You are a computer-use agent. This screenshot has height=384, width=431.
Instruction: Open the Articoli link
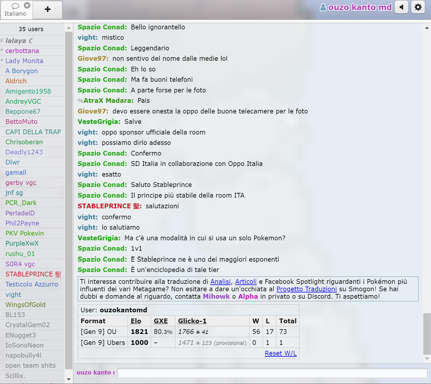(x=246, y=281)
